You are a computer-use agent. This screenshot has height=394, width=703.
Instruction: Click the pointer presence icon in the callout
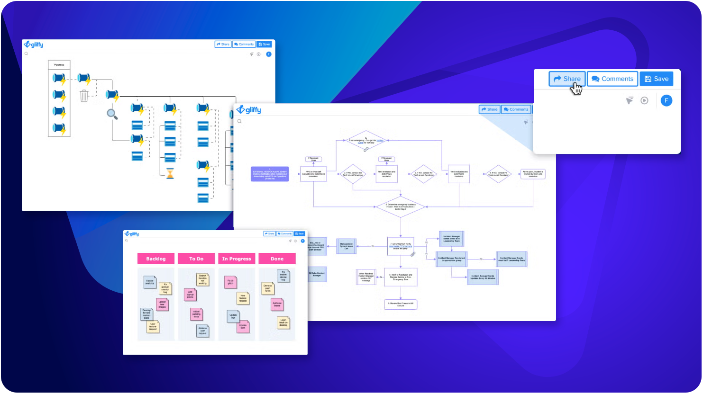click(630, 100)
